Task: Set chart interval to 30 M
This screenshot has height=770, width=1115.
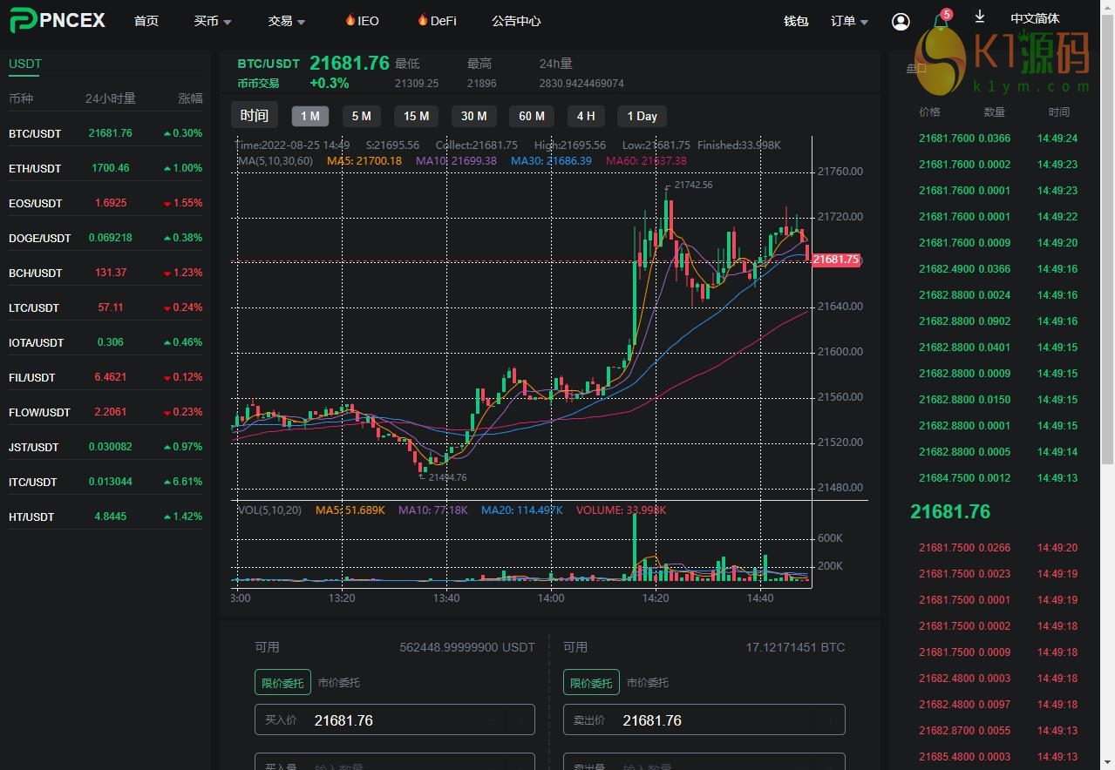Action: pos(474,116)
